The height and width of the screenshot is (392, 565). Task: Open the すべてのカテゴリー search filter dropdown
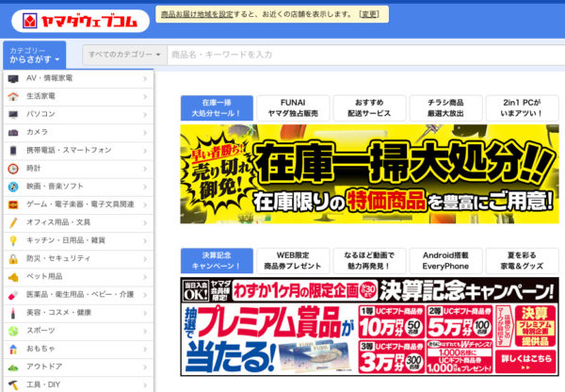click(123, 55)
